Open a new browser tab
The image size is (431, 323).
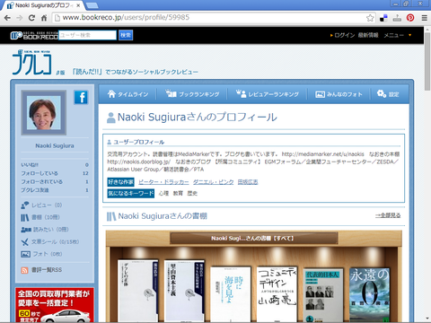pos(92,5)
